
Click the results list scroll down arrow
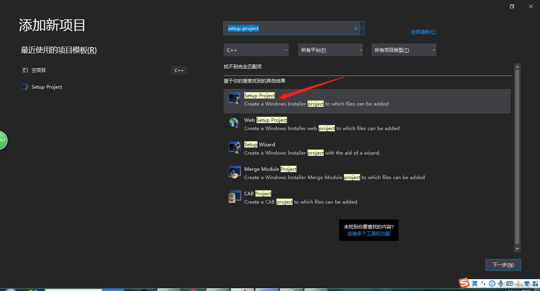coord(517,249)
